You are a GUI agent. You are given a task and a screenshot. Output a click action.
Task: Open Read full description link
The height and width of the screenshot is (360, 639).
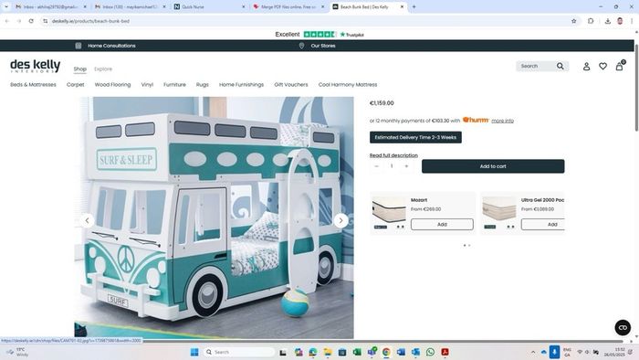pos(393,155)
